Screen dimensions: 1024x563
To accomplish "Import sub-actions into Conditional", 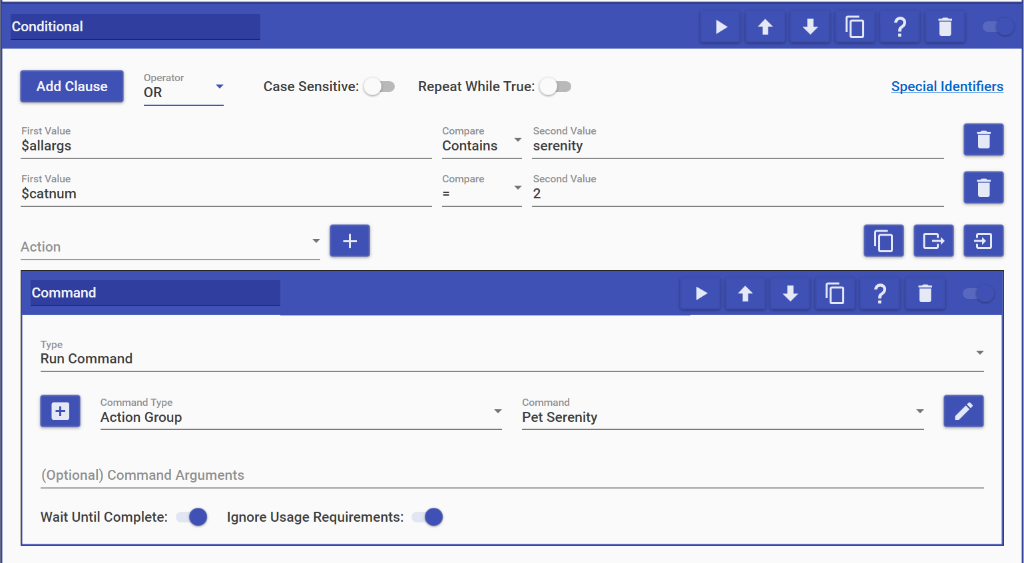I will [x=983, y=241].
